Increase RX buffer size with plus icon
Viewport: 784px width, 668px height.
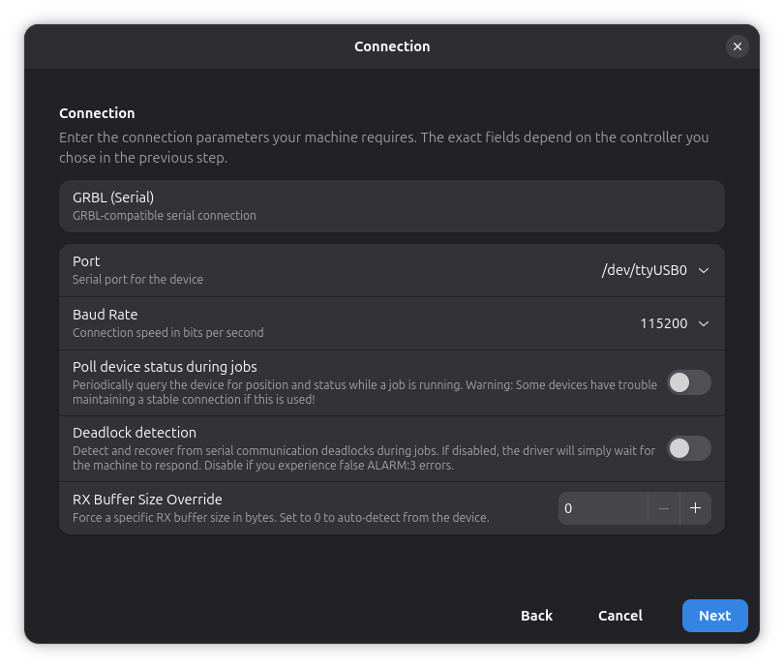point(695,508)
